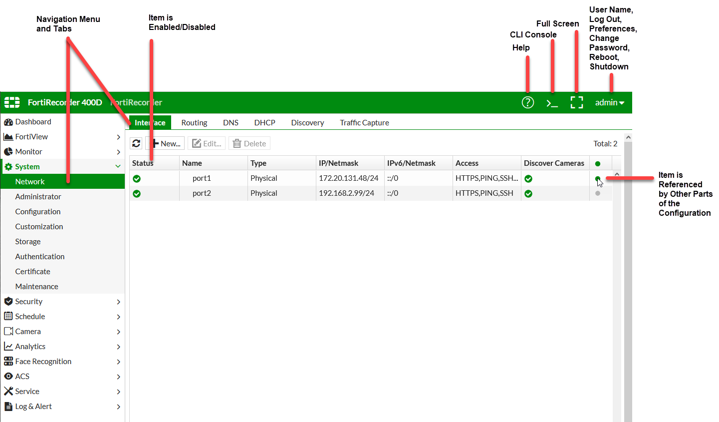
Task: Click the FortiRecorder apps grid icon
Action: (11, 102)
